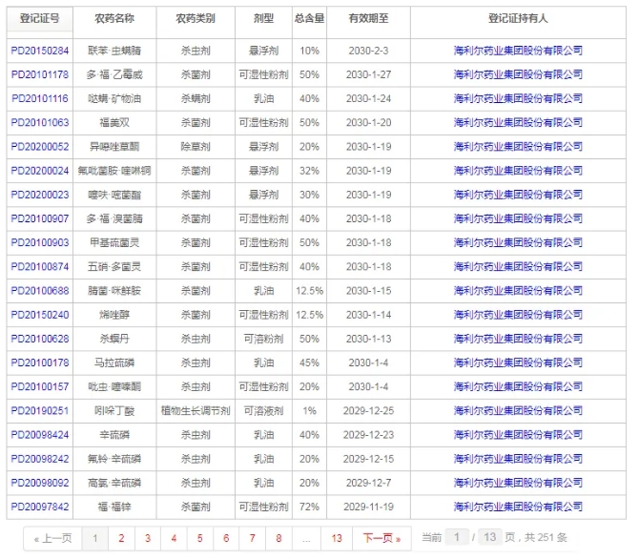Screen dimensions: 639x559
Task: Select the 植物生长调节剂 category cell
Action: click(196, 411)
